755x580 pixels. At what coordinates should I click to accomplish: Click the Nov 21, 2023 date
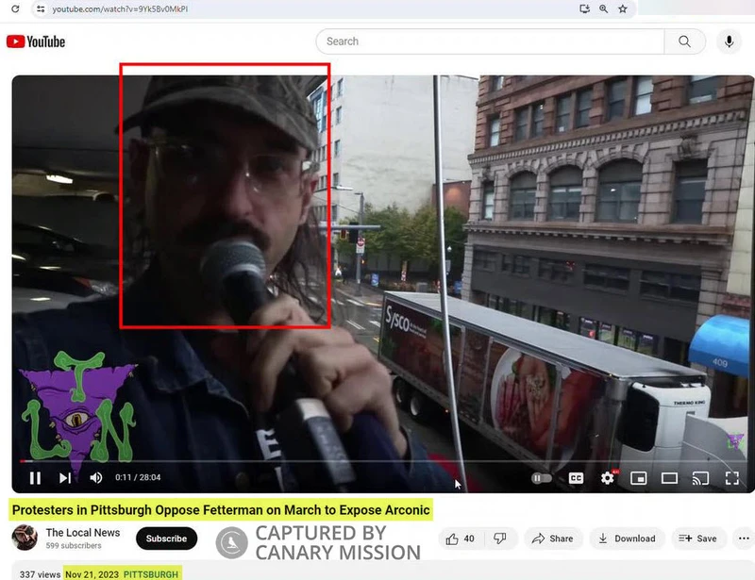coord(92,574)
